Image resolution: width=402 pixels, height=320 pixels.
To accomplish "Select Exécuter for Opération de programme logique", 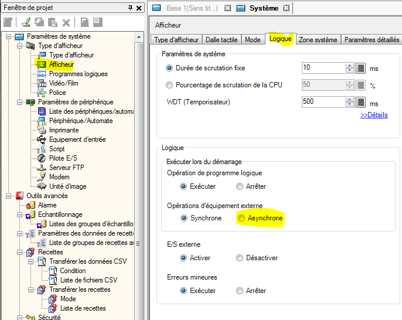I will point(183,186).
